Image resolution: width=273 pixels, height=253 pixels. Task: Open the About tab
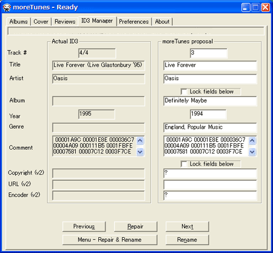click(x=162, y=22)
